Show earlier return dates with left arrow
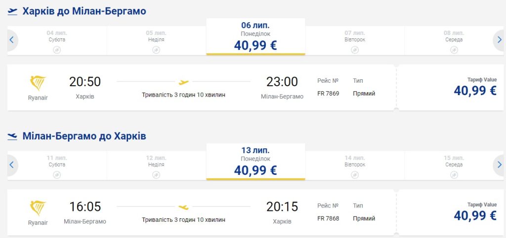506x238 pixels. click(x=12, y=165)
